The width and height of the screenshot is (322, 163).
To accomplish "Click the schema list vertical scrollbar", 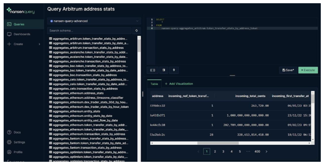I will coord(139,46).
